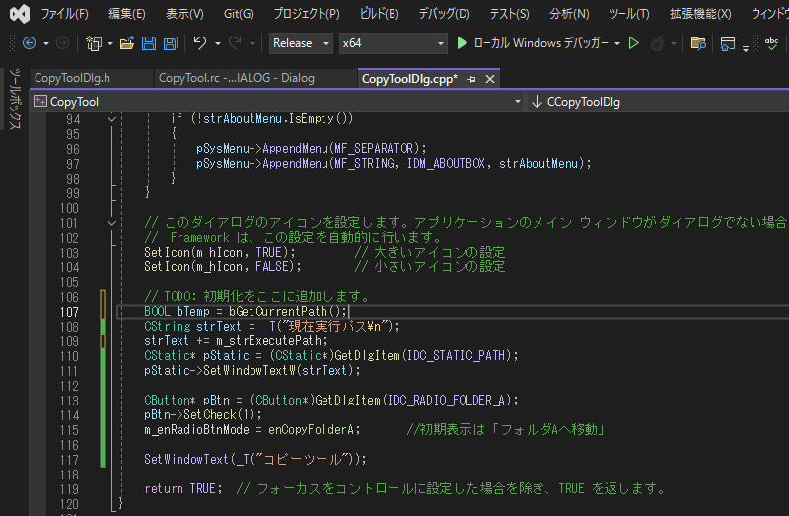
Task: Undo the last edit via toolbar arrow
Action: [200, 43]
